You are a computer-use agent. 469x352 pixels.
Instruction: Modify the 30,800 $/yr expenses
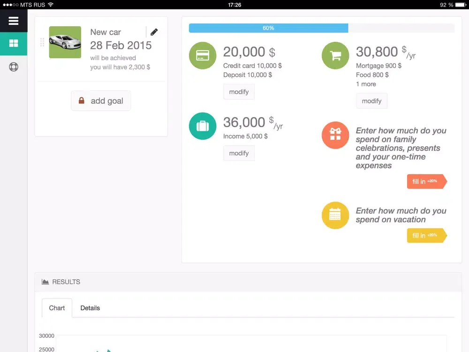click(x=371, y=101)
